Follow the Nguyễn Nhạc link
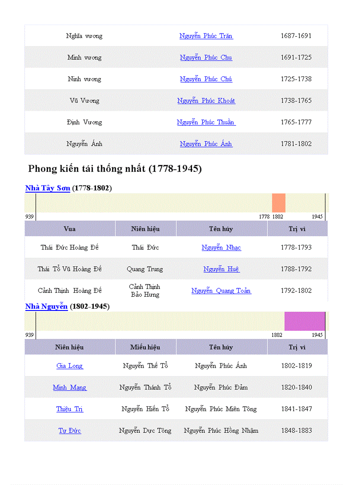Viewport: 353px width, 485px height. [x=221, y=247]
